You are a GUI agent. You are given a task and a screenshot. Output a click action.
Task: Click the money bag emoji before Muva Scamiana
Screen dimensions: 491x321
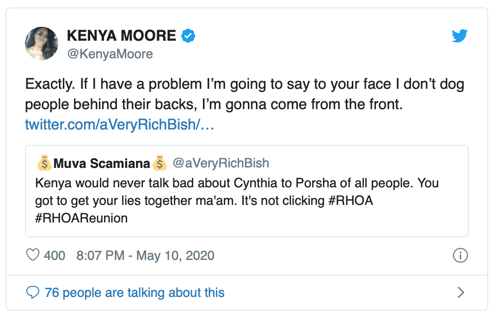pyautogui.click(x=44, y=163)
